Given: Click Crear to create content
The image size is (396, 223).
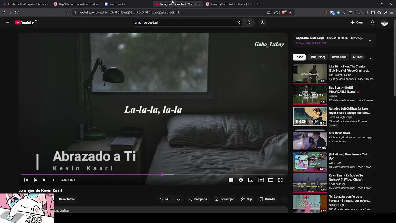Looking at the screenshot, I should (357, 22).
